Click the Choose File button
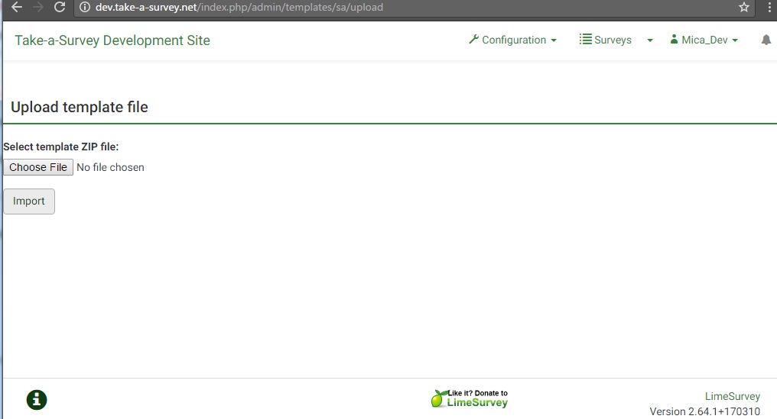777x419 pixels. 38,167
